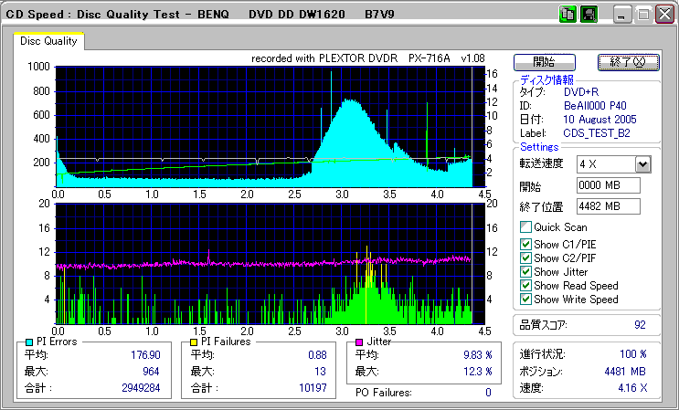679x410 pixels.
Task: Minimize the CD Speed window
Action: tap(622, 15)
